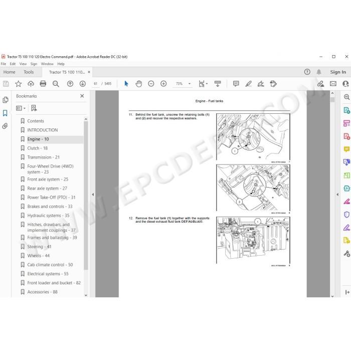Close the Bookmarks panel

pyautogui.click(x=82, y=96)
